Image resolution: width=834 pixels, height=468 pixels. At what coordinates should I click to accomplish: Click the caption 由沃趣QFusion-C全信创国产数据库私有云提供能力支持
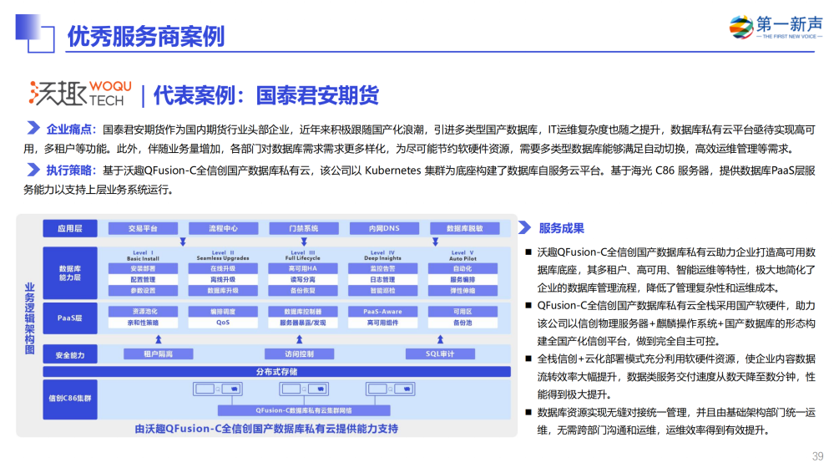click(266, 429)
